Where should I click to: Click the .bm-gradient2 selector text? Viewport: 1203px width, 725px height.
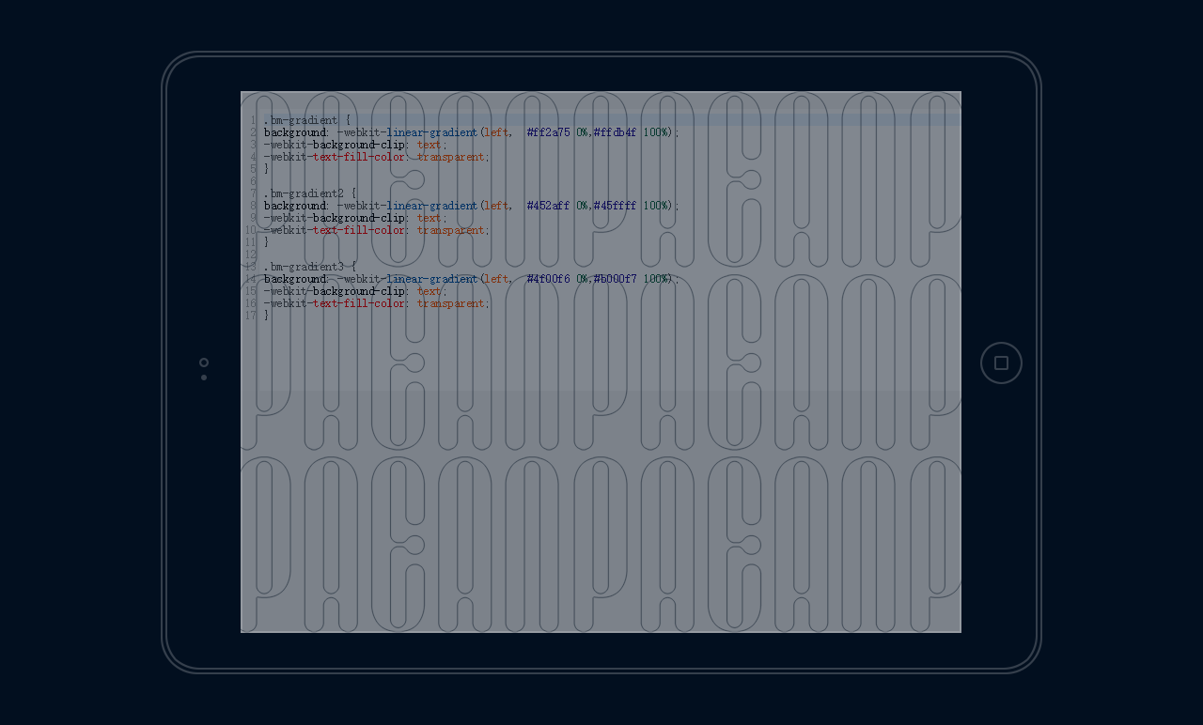point(304,193)
